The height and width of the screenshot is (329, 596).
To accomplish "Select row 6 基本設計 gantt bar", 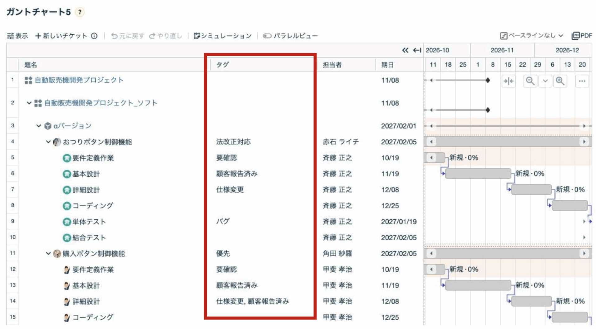I will 478,173.
